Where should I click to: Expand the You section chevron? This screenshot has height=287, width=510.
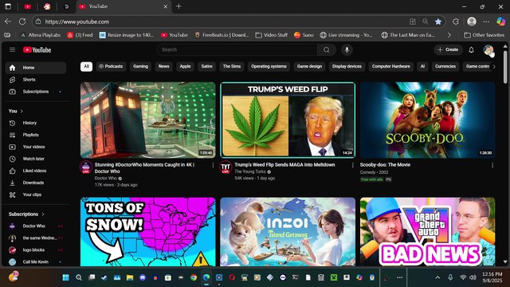pos(22,112)
